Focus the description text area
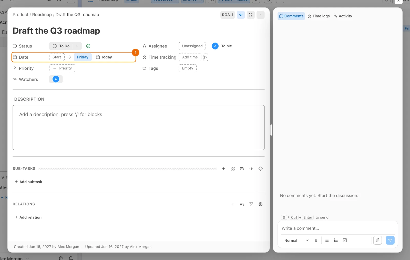Viewport: 410px width, 260px height. (x=139, y=127)
